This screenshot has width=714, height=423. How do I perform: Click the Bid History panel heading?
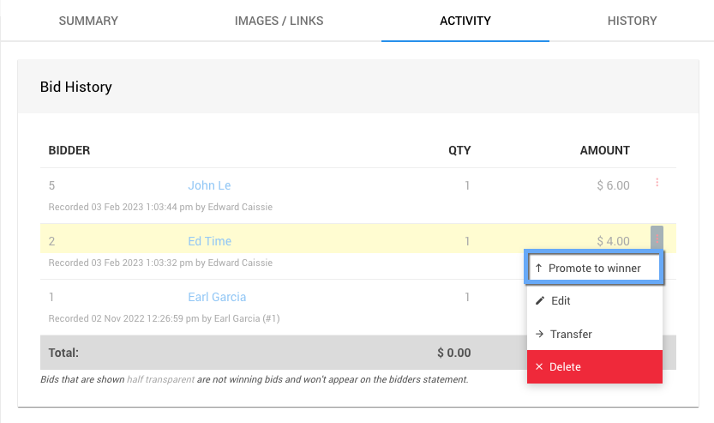pyautogui.click(x=76, y=87)
